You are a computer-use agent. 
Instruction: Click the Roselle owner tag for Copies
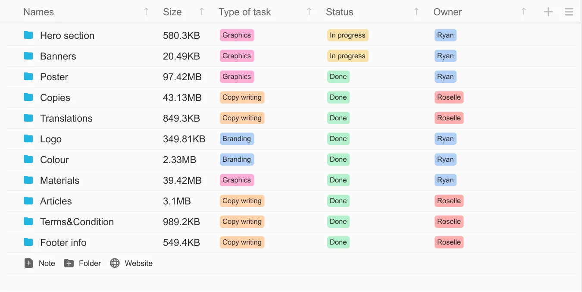[x=449, y=97]
